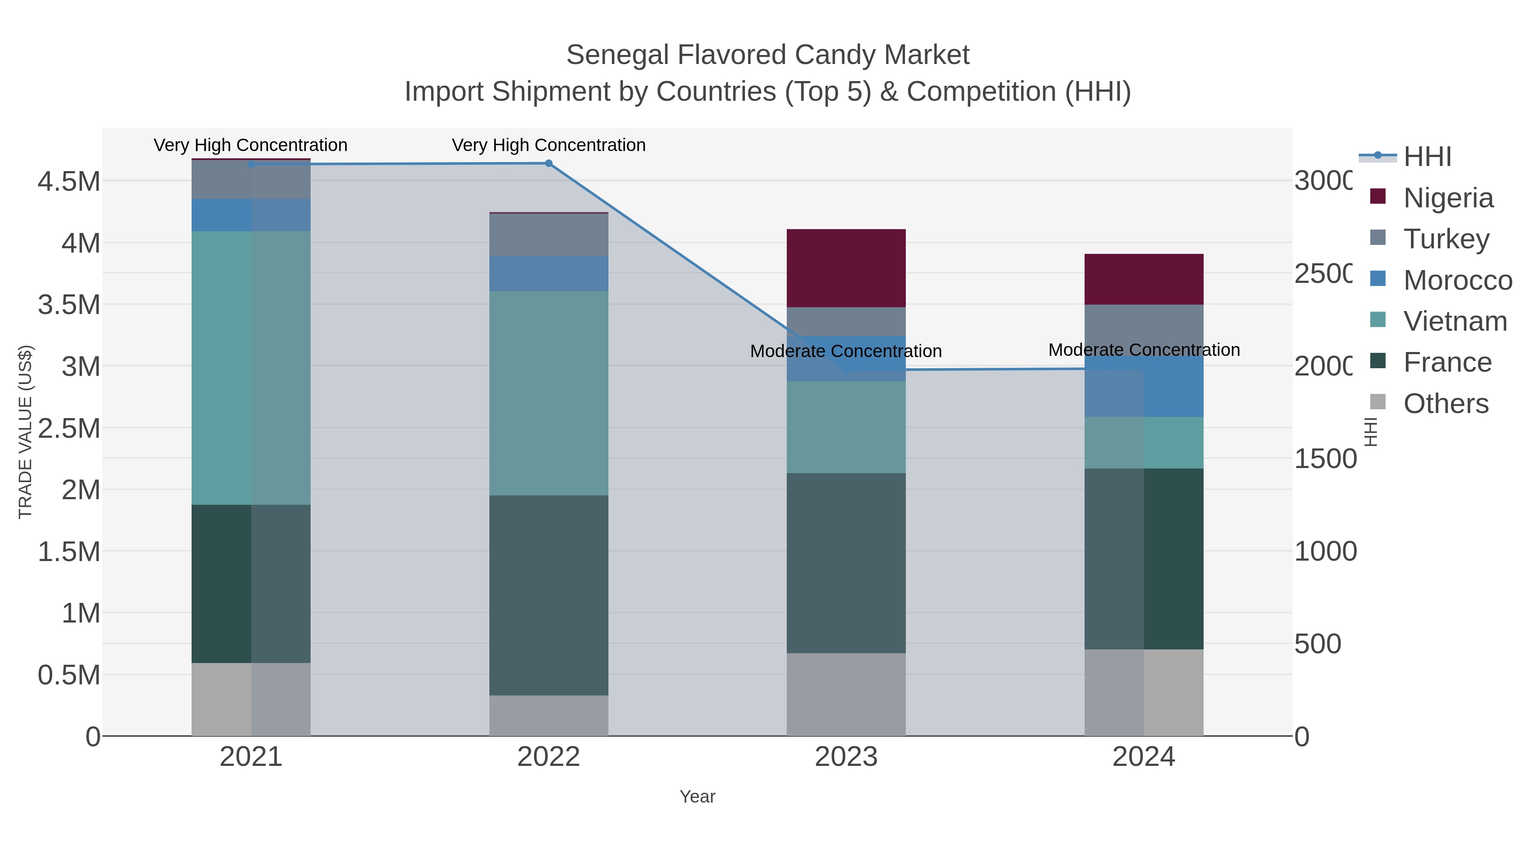Toggle the France legend entry

[1431, 363]
